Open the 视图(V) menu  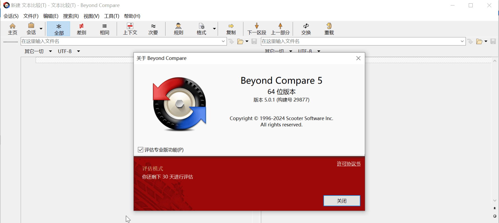click(x=91, y=16)
